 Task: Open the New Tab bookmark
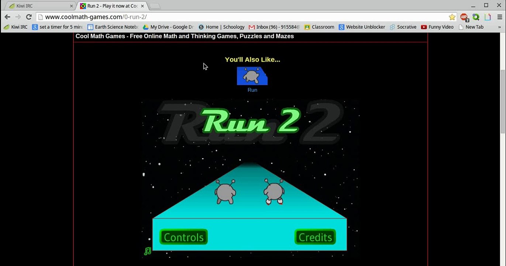(x=471, y=27)
